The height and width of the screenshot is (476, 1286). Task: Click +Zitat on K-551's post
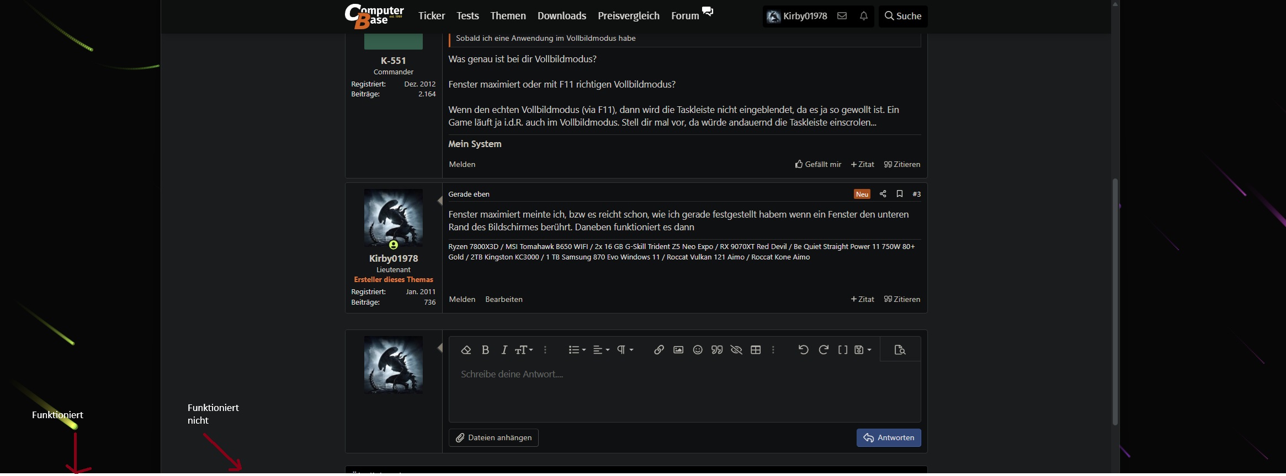pos(862,164)
